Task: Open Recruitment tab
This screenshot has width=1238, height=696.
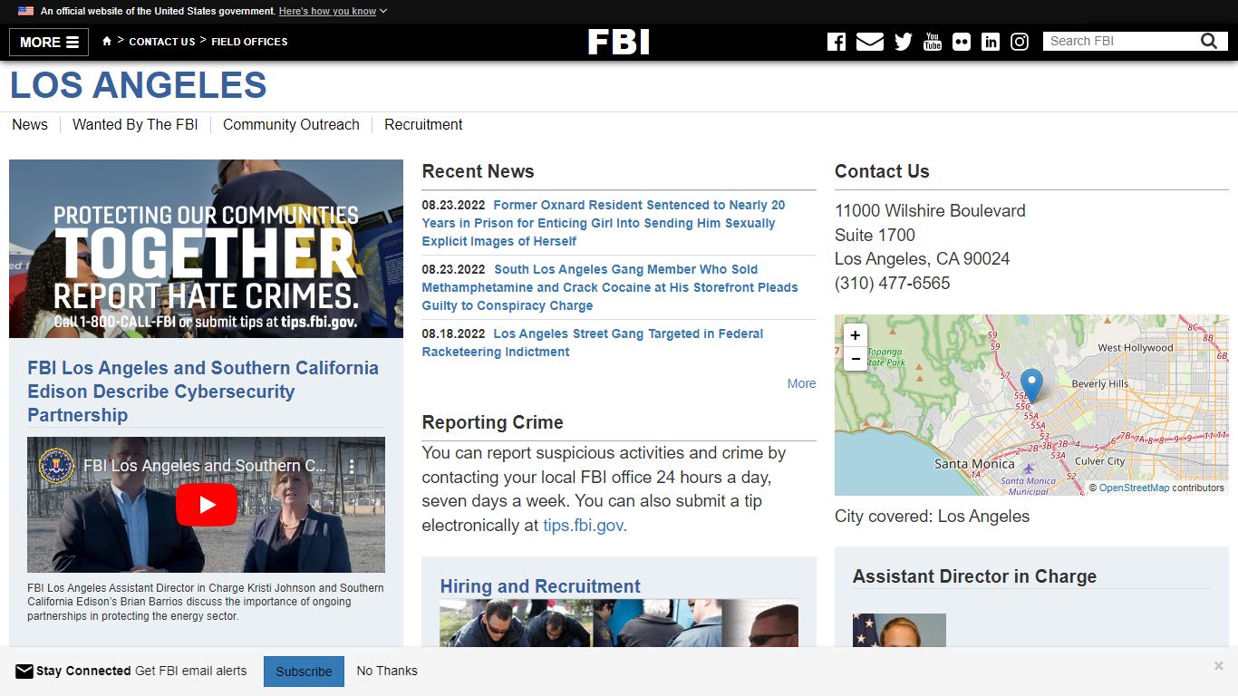Action: (423, 125)
